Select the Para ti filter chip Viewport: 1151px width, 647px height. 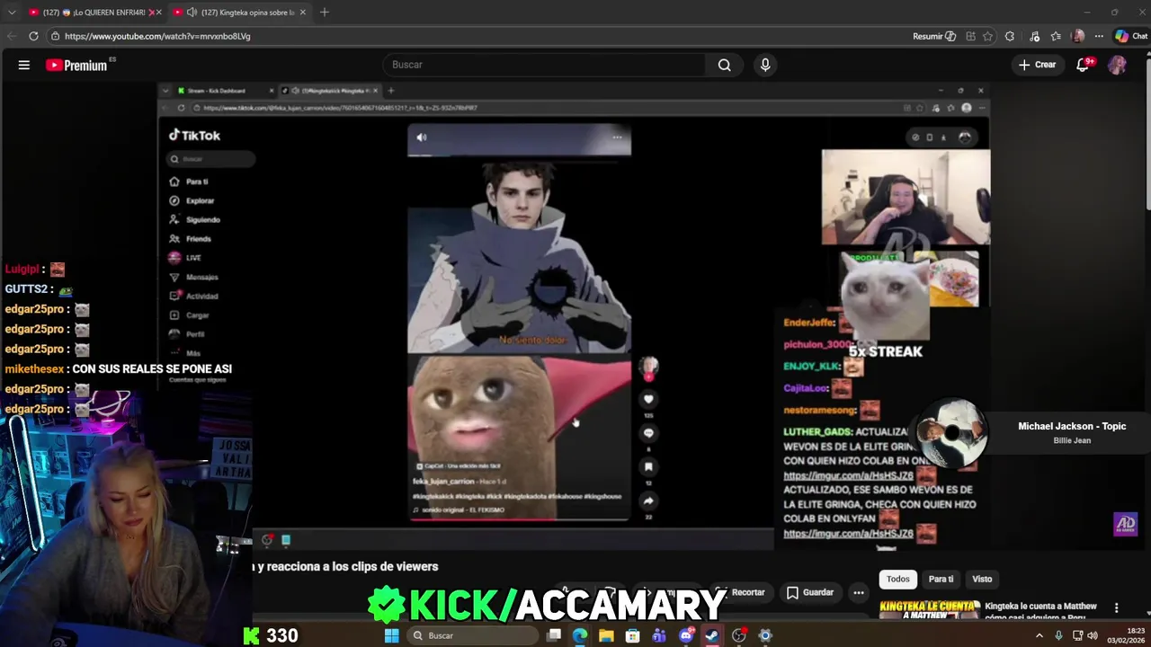pyautogui.click(x=941, y=579)
